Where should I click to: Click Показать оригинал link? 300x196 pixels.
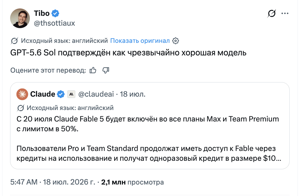click(x=140, y=41)
